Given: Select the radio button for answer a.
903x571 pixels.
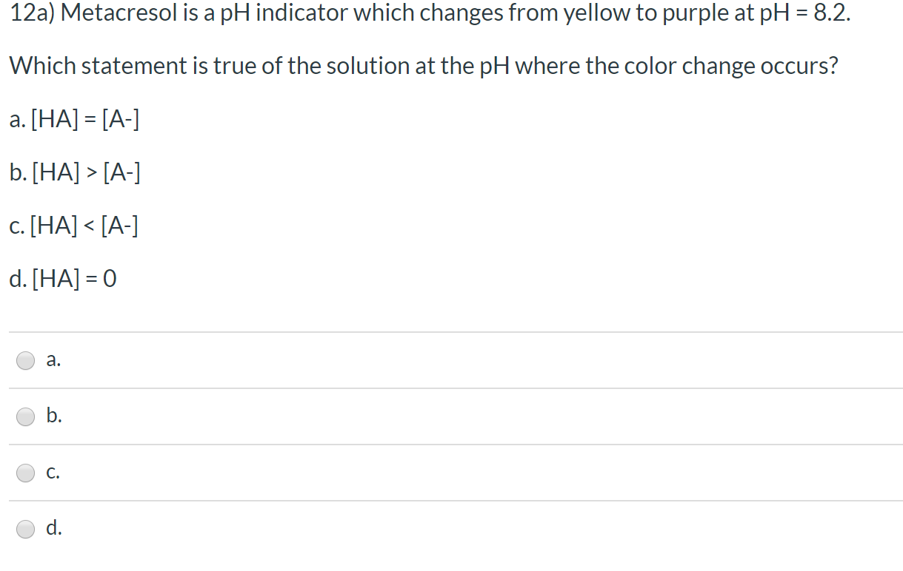Looking at the screenshot, I should pyautogui.click(x=25, y=360).
